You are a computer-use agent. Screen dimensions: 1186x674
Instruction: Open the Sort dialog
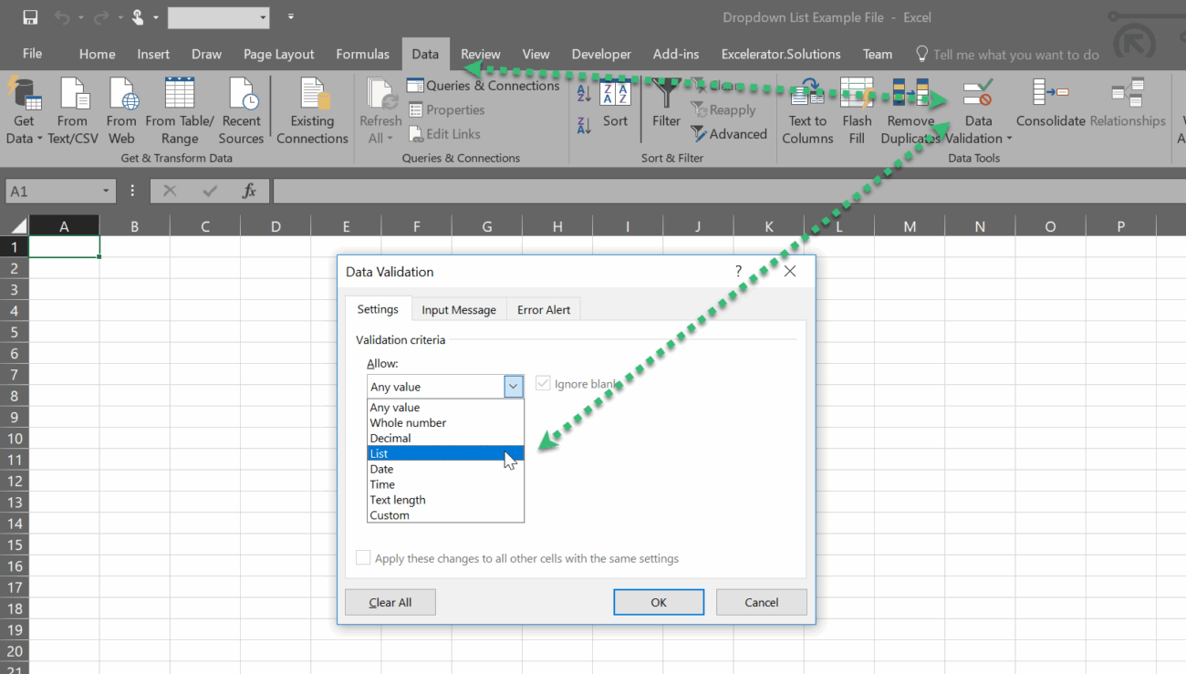coord(616,104)
